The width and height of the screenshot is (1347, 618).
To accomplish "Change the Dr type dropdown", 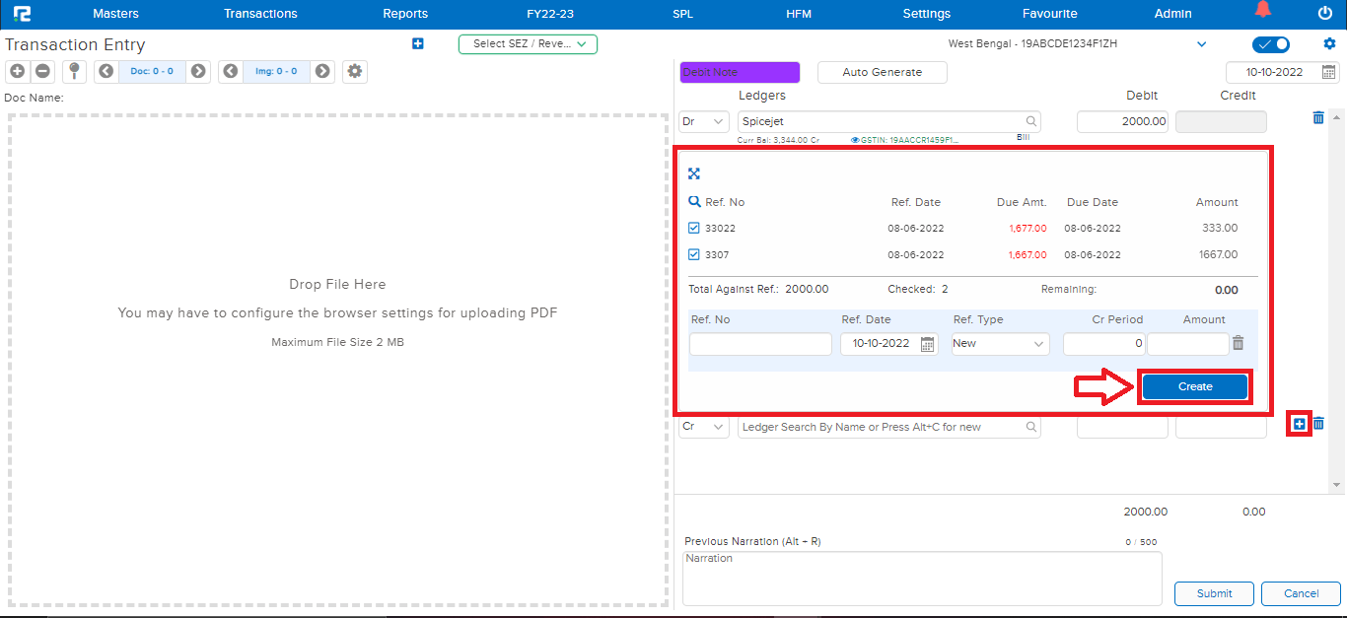I will click(x=704, y=122).
